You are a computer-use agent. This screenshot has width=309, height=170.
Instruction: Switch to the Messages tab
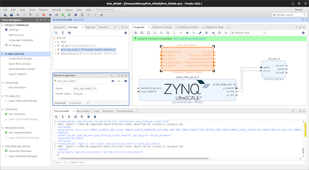[x=83, y=111]
